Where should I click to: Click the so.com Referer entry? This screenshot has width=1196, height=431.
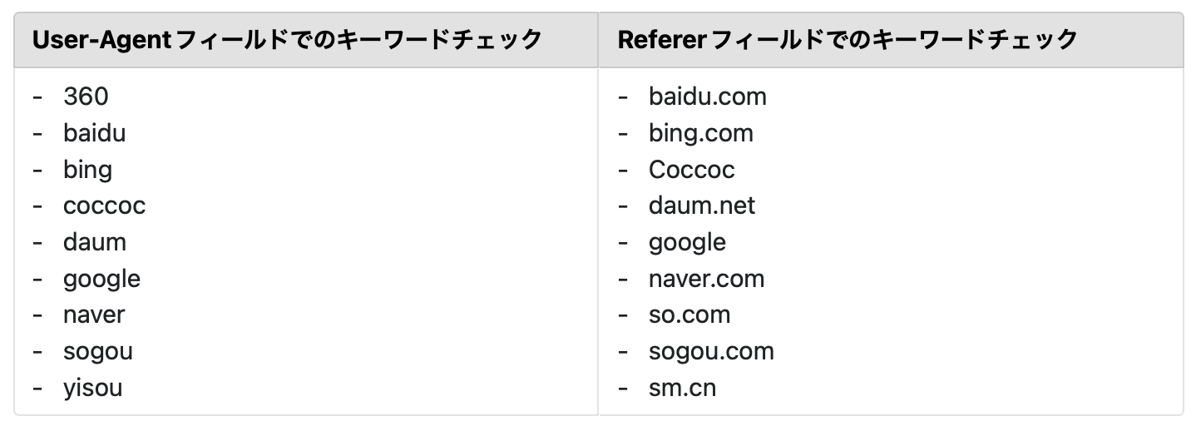coord(689,315)
